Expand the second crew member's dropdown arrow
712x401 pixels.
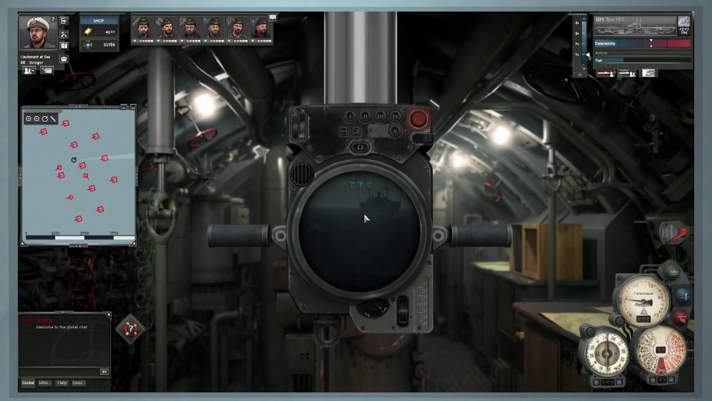pyautogui.click(x=158, y=41)
